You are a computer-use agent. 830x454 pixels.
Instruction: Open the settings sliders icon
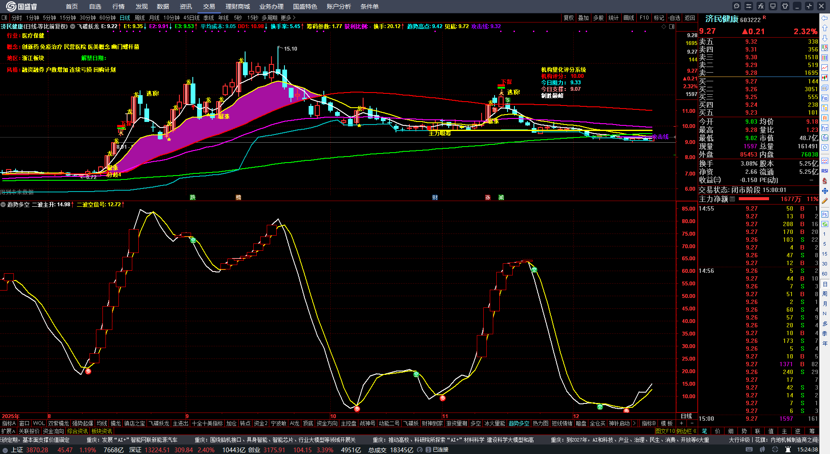(x=749, y=6)
